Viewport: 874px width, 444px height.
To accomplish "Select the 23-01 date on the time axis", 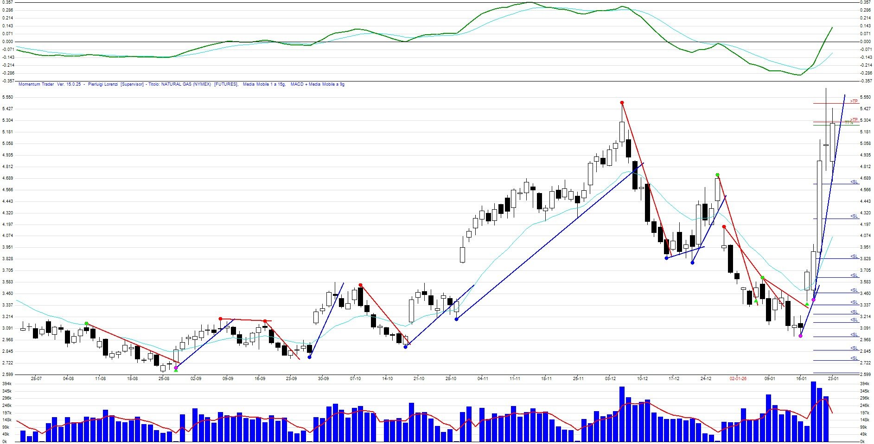I will 833,378.
